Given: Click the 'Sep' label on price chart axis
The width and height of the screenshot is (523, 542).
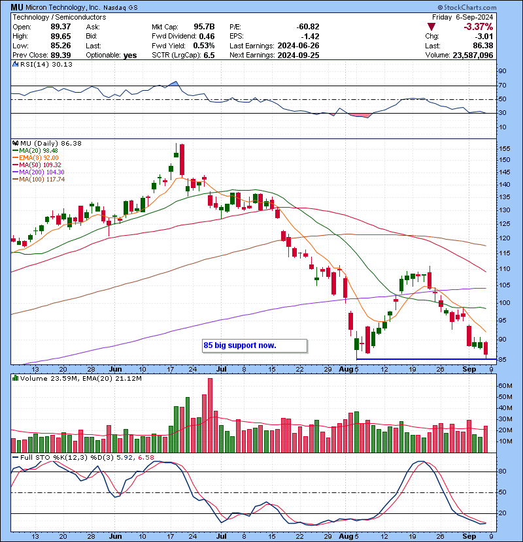Looking at the screenshot, I should coord(469,369).
